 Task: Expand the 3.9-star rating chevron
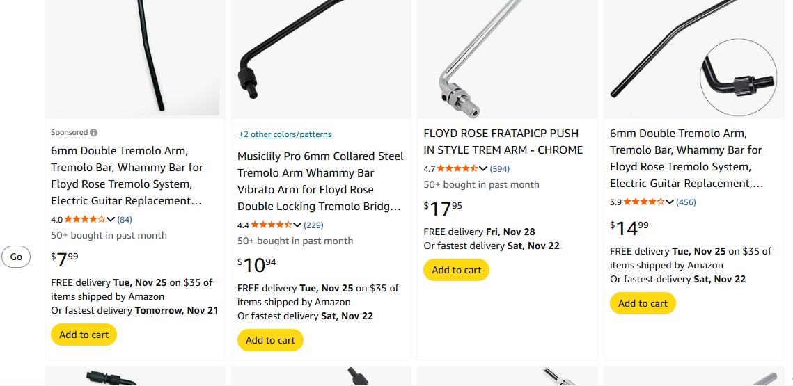tap(670, 202)
